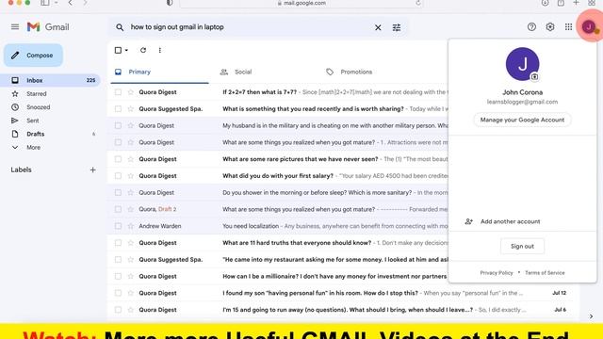This screenshot has height=339, width=603.
Task: Select checkbox for 'husband is in the military' email
Action: tap(118, 125)
